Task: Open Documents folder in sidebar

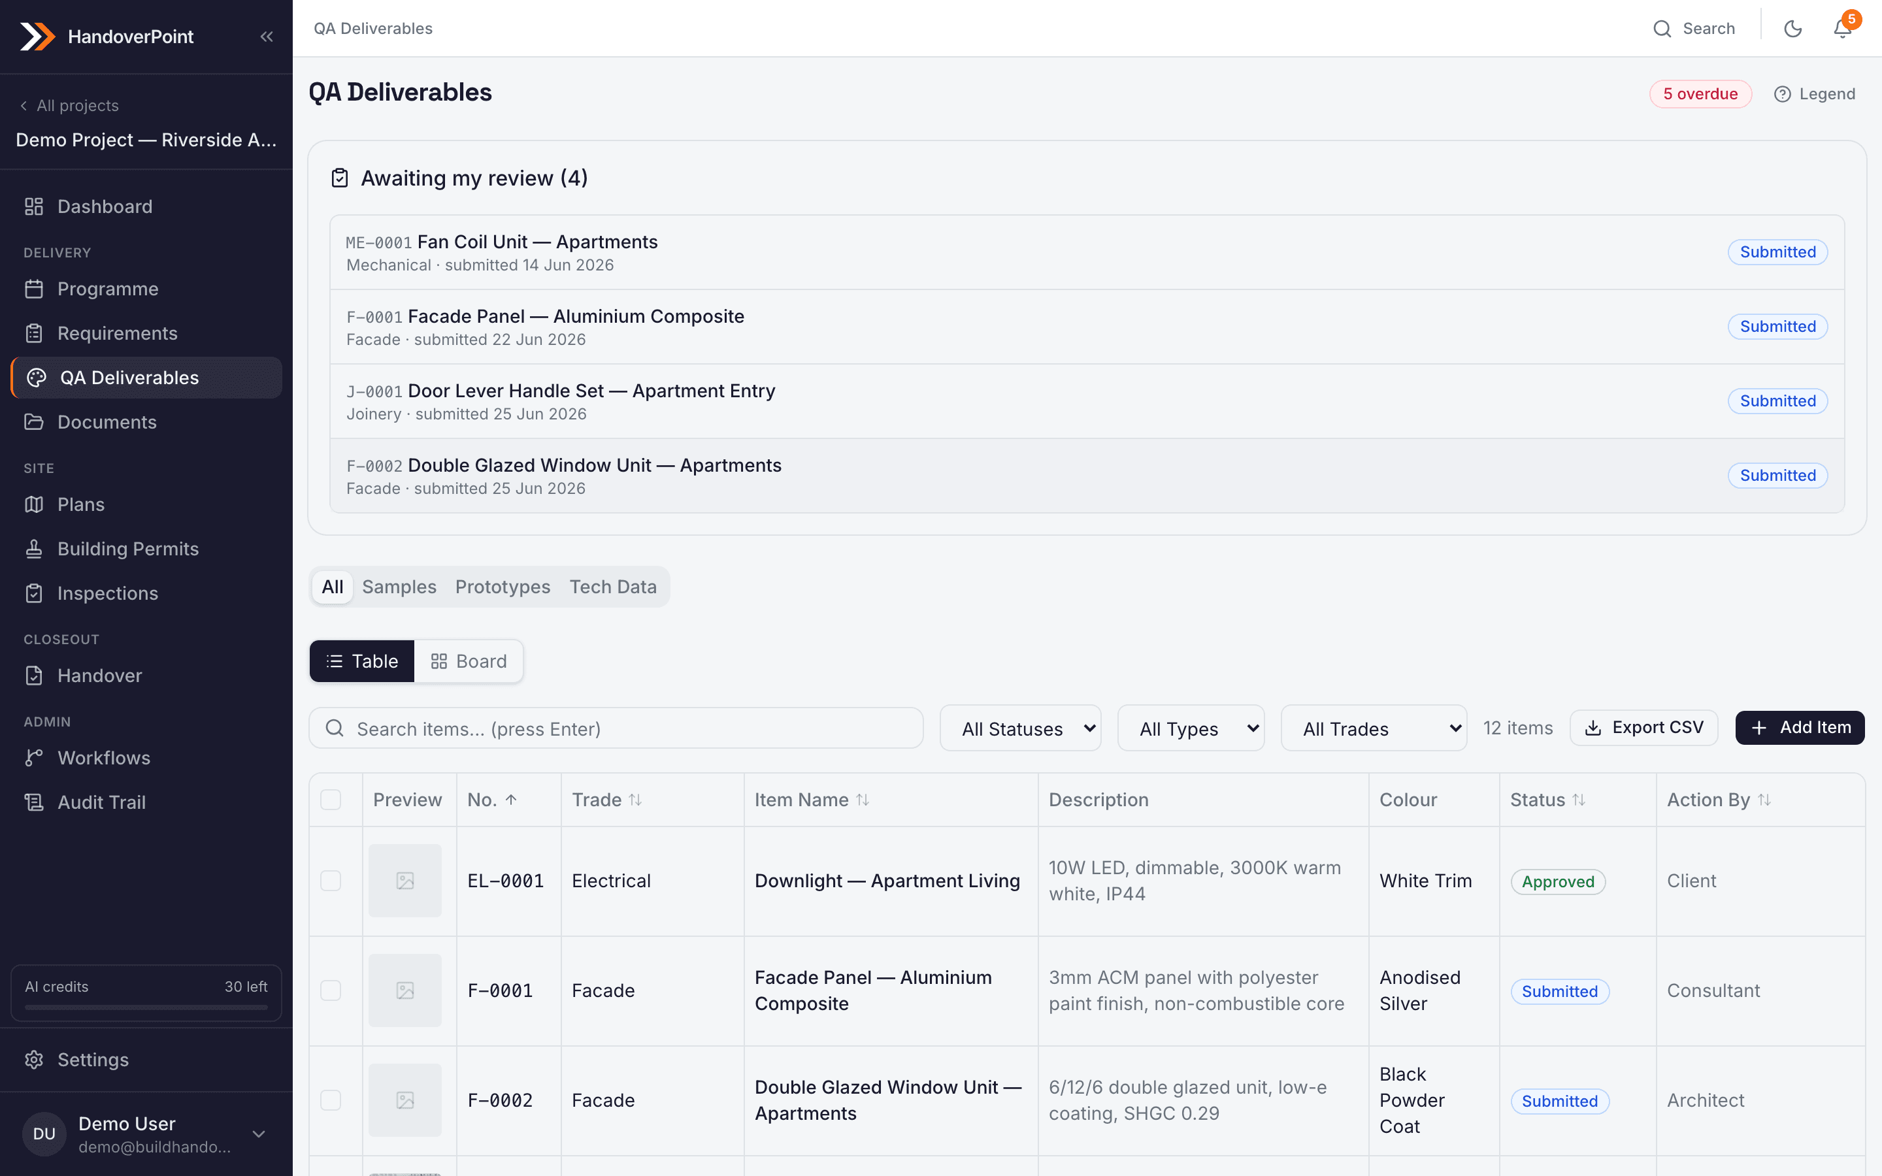Action: [x=146, y=421]
